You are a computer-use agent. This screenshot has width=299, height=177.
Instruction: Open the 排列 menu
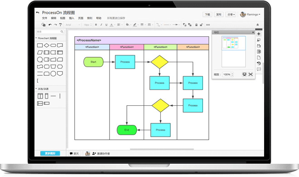click(90, 18)
